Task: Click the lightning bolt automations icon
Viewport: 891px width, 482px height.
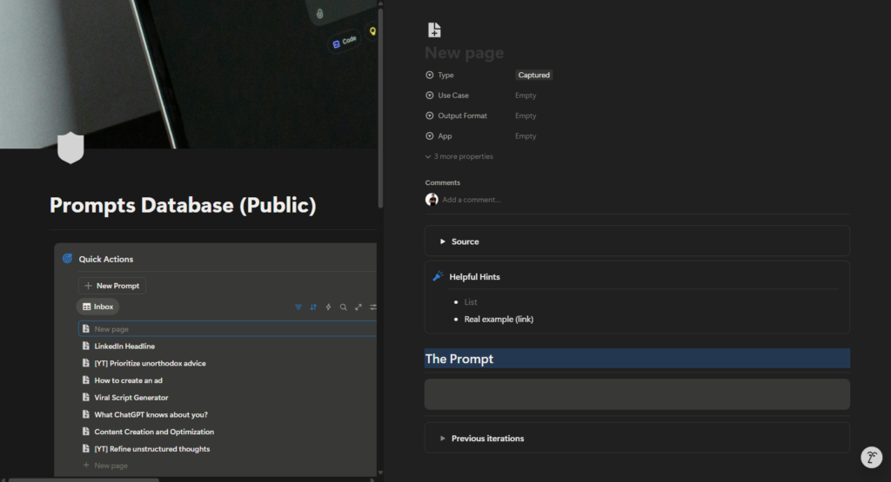Action: point(328,307)
